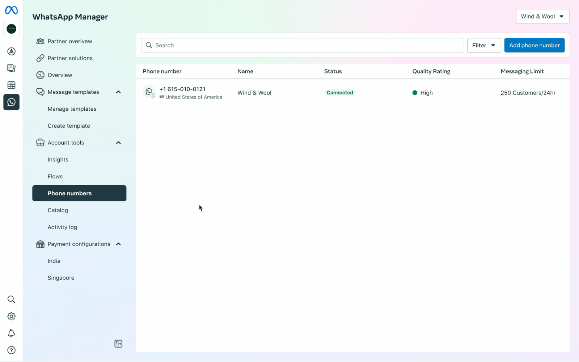The width and height of the screenshot is (579, 362).
Task: Click the magnifier icon in left rail
Action: [x=11, y=299]
